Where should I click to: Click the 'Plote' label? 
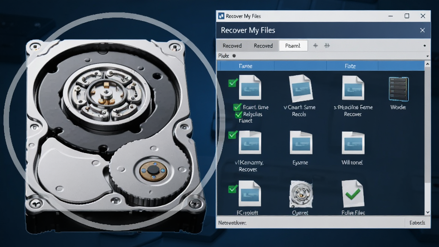click(x=224, y=56)
